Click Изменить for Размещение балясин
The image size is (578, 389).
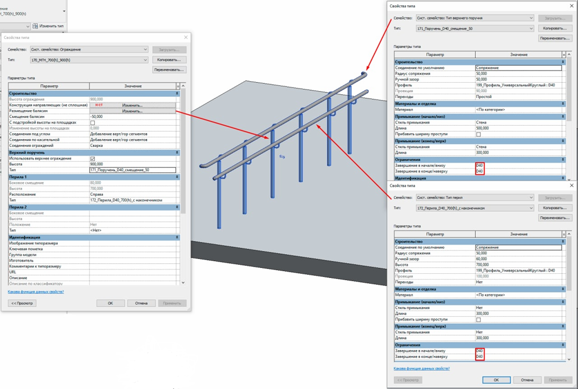tap(133, 111)
